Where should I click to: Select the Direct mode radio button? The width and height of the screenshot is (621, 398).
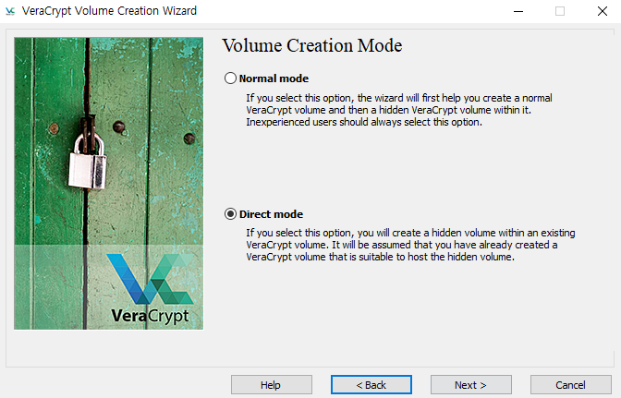(x=230, y=214)
